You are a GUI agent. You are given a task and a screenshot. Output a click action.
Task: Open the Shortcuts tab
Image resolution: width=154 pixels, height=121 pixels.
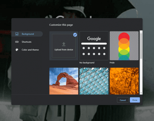click(x=27, y=42)
